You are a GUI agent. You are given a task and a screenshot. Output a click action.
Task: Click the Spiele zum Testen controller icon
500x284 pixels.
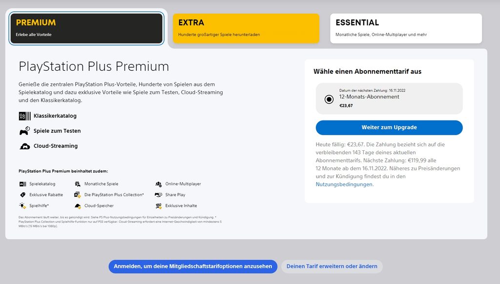(x=24, y=131)
